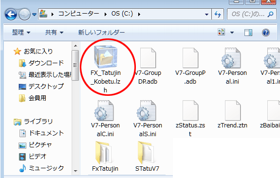Select コンピューター in the address path
The height and width of the screenshot is (178, 280).
pos(78,14)
